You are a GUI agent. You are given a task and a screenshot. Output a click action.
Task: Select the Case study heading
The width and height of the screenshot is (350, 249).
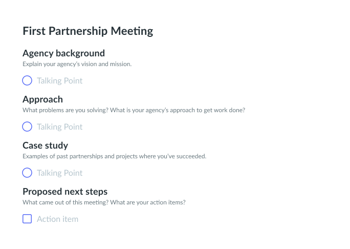click(x=45, y=146)
